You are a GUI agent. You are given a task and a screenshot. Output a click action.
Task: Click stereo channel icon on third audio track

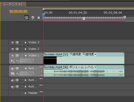click(x=41, y=85)
